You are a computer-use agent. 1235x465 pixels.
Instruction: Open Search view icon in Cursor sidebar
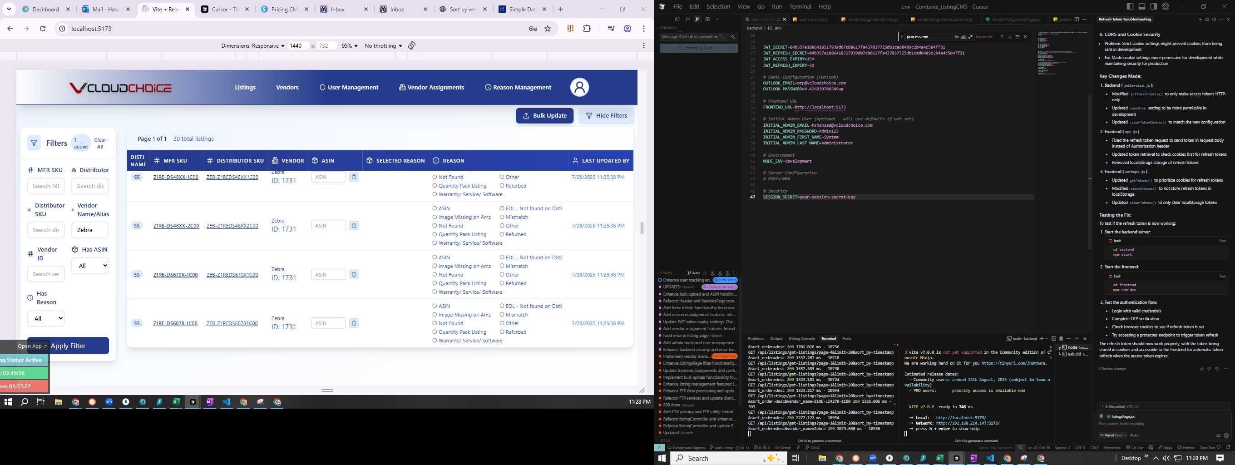(x=687, y=19)
